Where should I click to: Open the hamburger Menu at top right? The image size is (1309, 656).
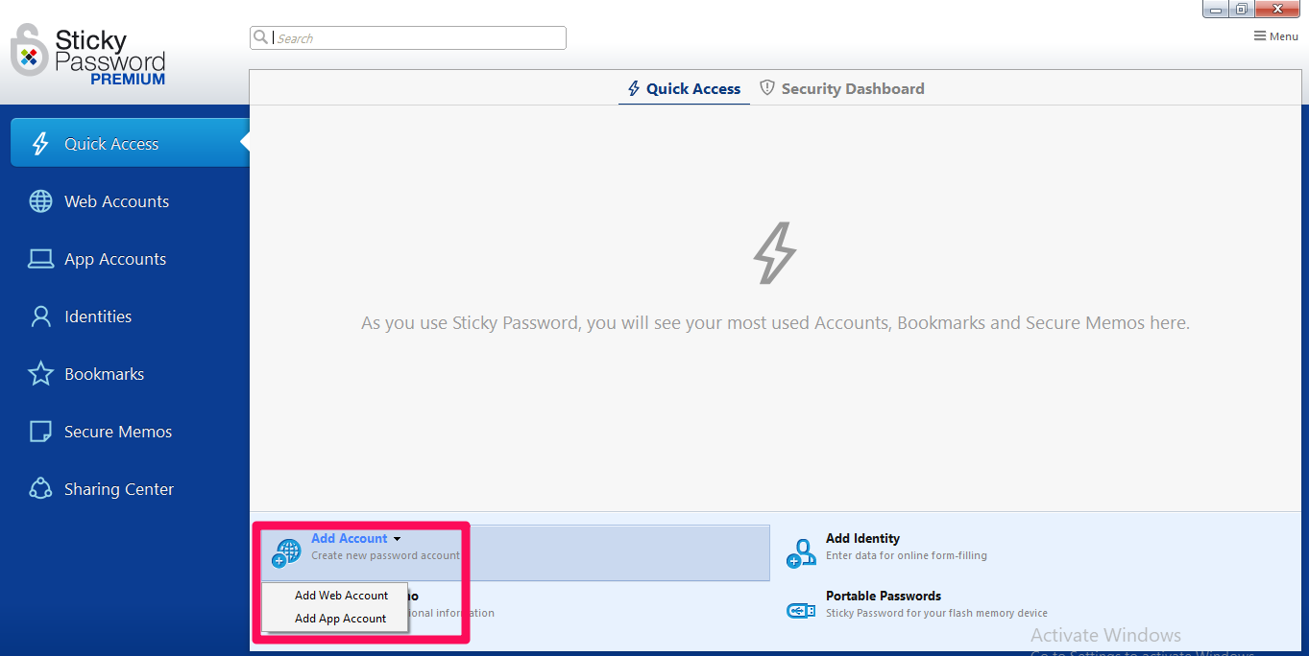(1276, 36)
